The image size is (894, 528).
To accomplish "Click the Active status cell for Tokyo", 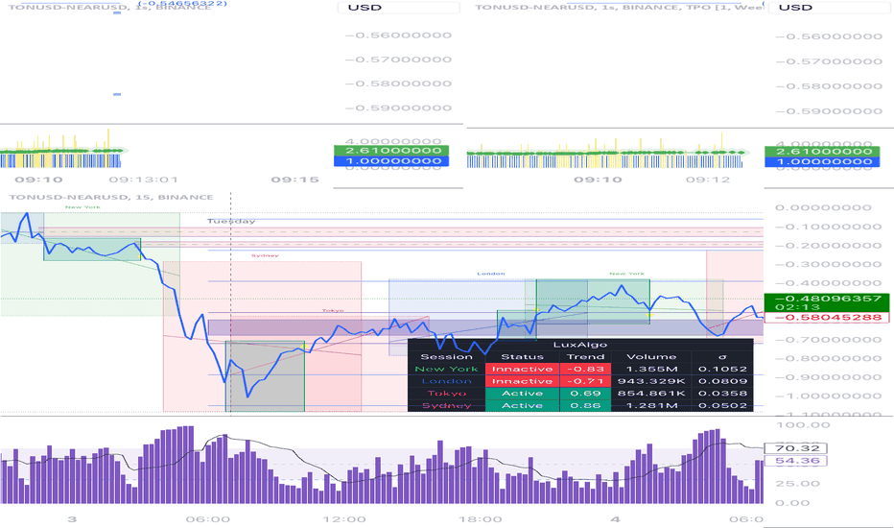I will [x=522, y=394].
